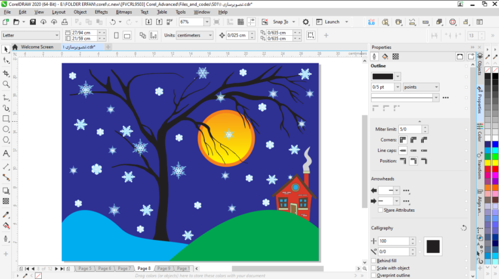Choose round corners option
The image size is (499, 279).
click(x=413, y=139)
